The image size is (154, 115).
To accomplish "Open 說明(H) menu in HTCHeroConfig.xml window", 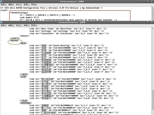I will pos(34,5).
